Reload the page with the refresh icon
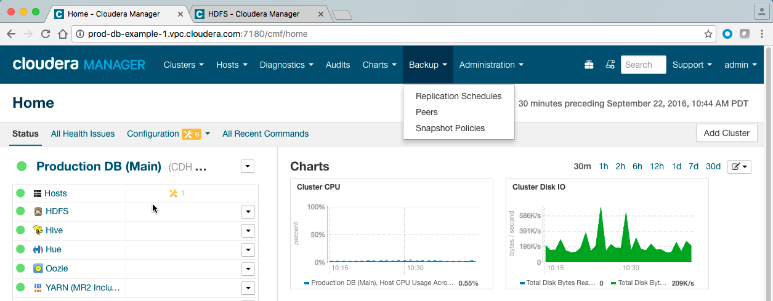The width and height of the screenshot is (773, 301). pos(46,34)
